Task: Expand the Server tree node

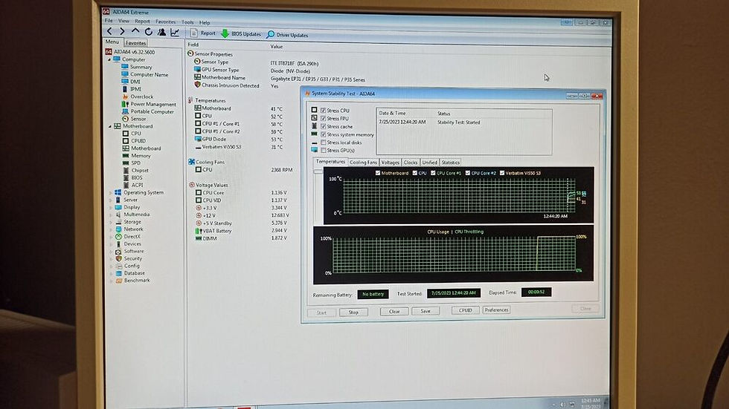Action: [x=111, y=200]
